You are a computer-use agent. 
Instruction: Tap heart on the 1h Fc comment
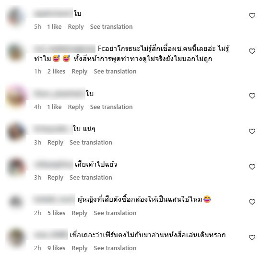point(252,51)
